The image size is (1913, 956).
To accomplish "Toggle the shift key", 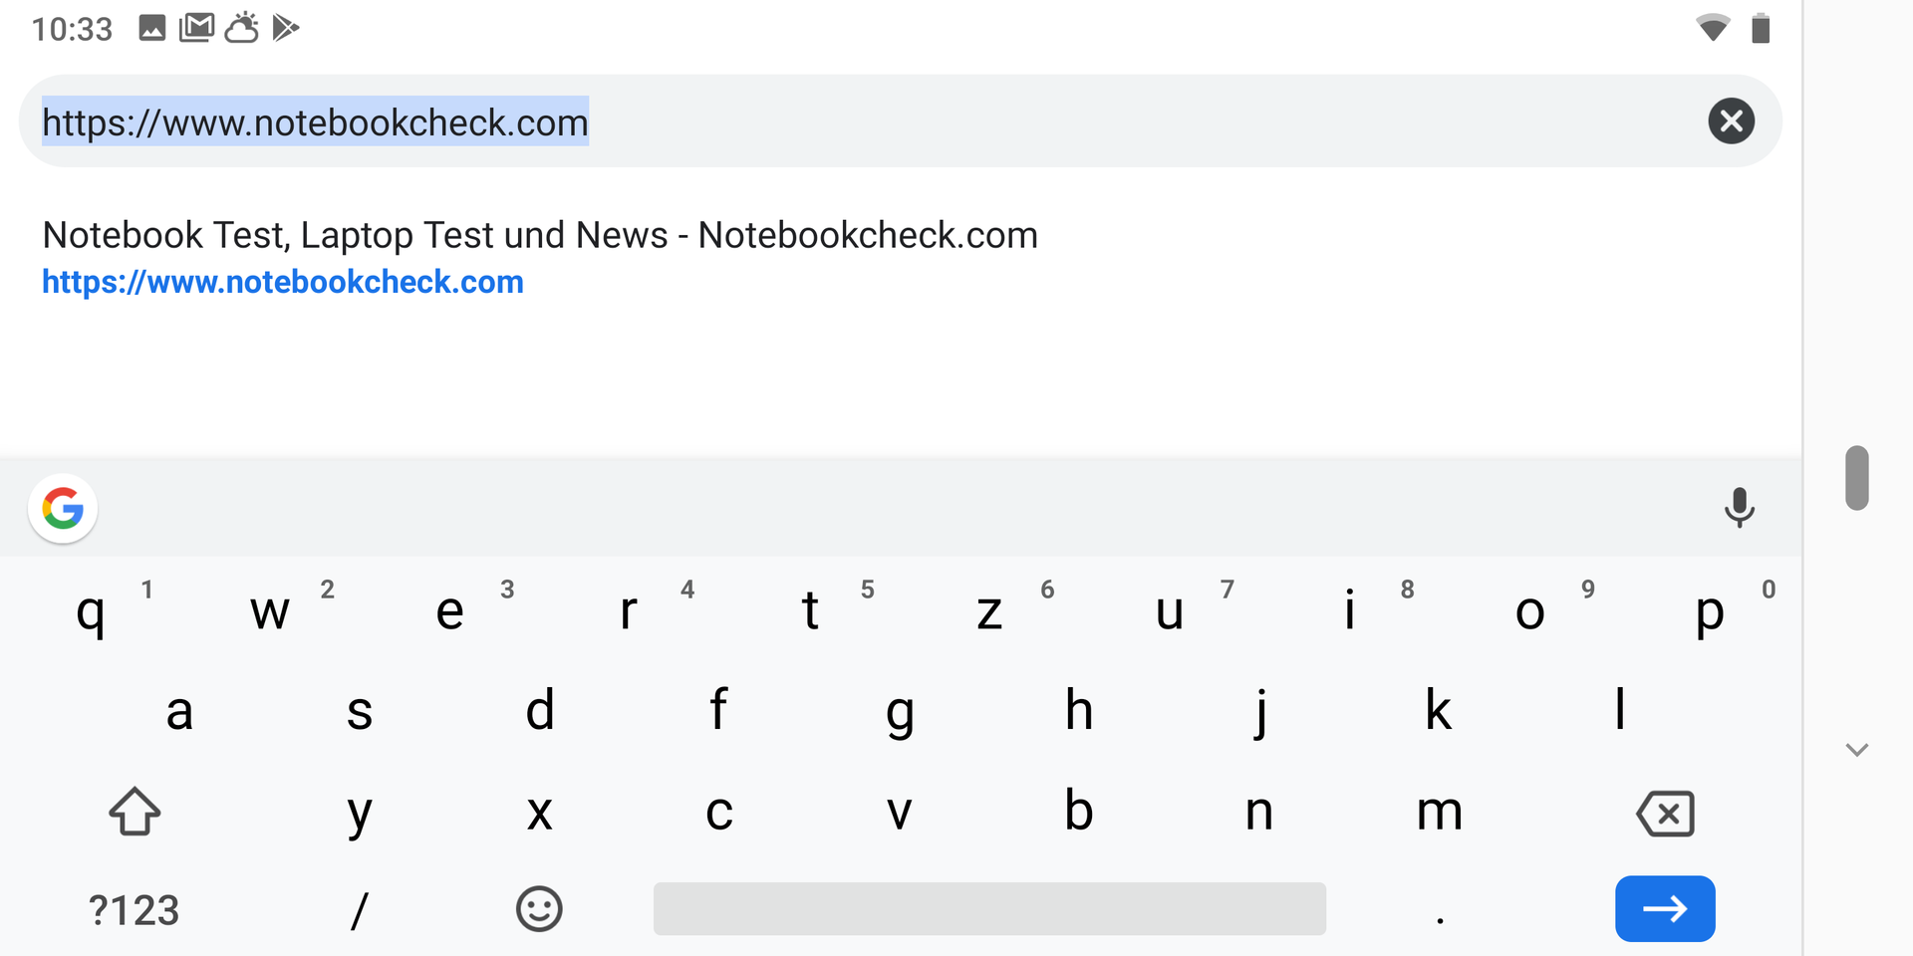I will (135, 812).
